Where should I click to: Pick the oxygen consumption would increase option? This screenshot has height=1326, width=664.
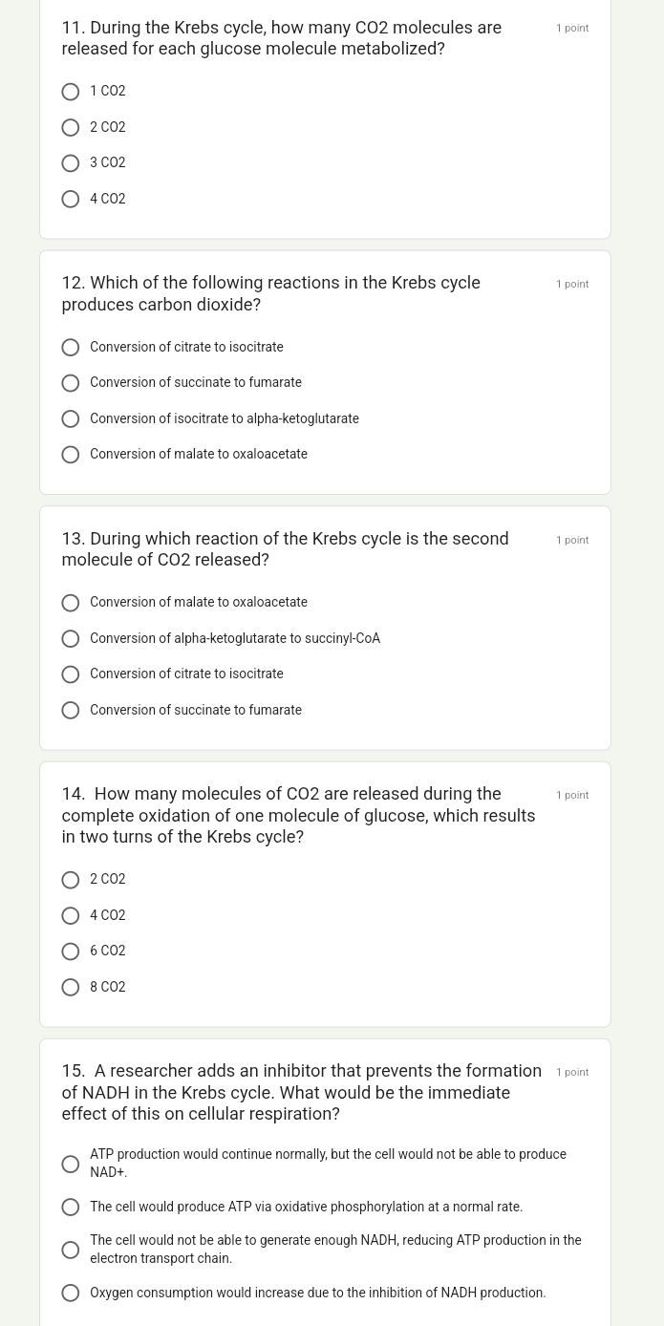pos(70,1293)
